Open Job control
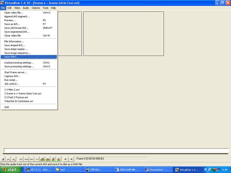The width and height of the screenshot is (231, 173). (x=29, y=84)
